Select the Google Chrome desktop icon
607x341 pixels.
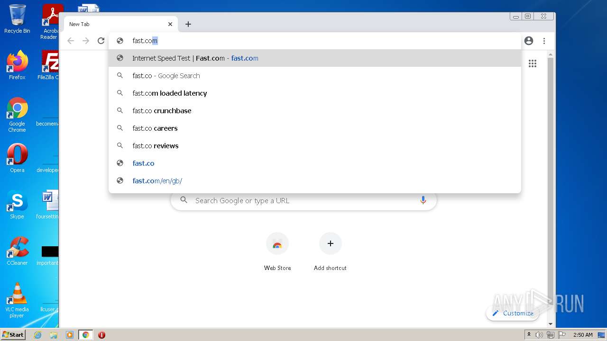(x=17, y=115)
